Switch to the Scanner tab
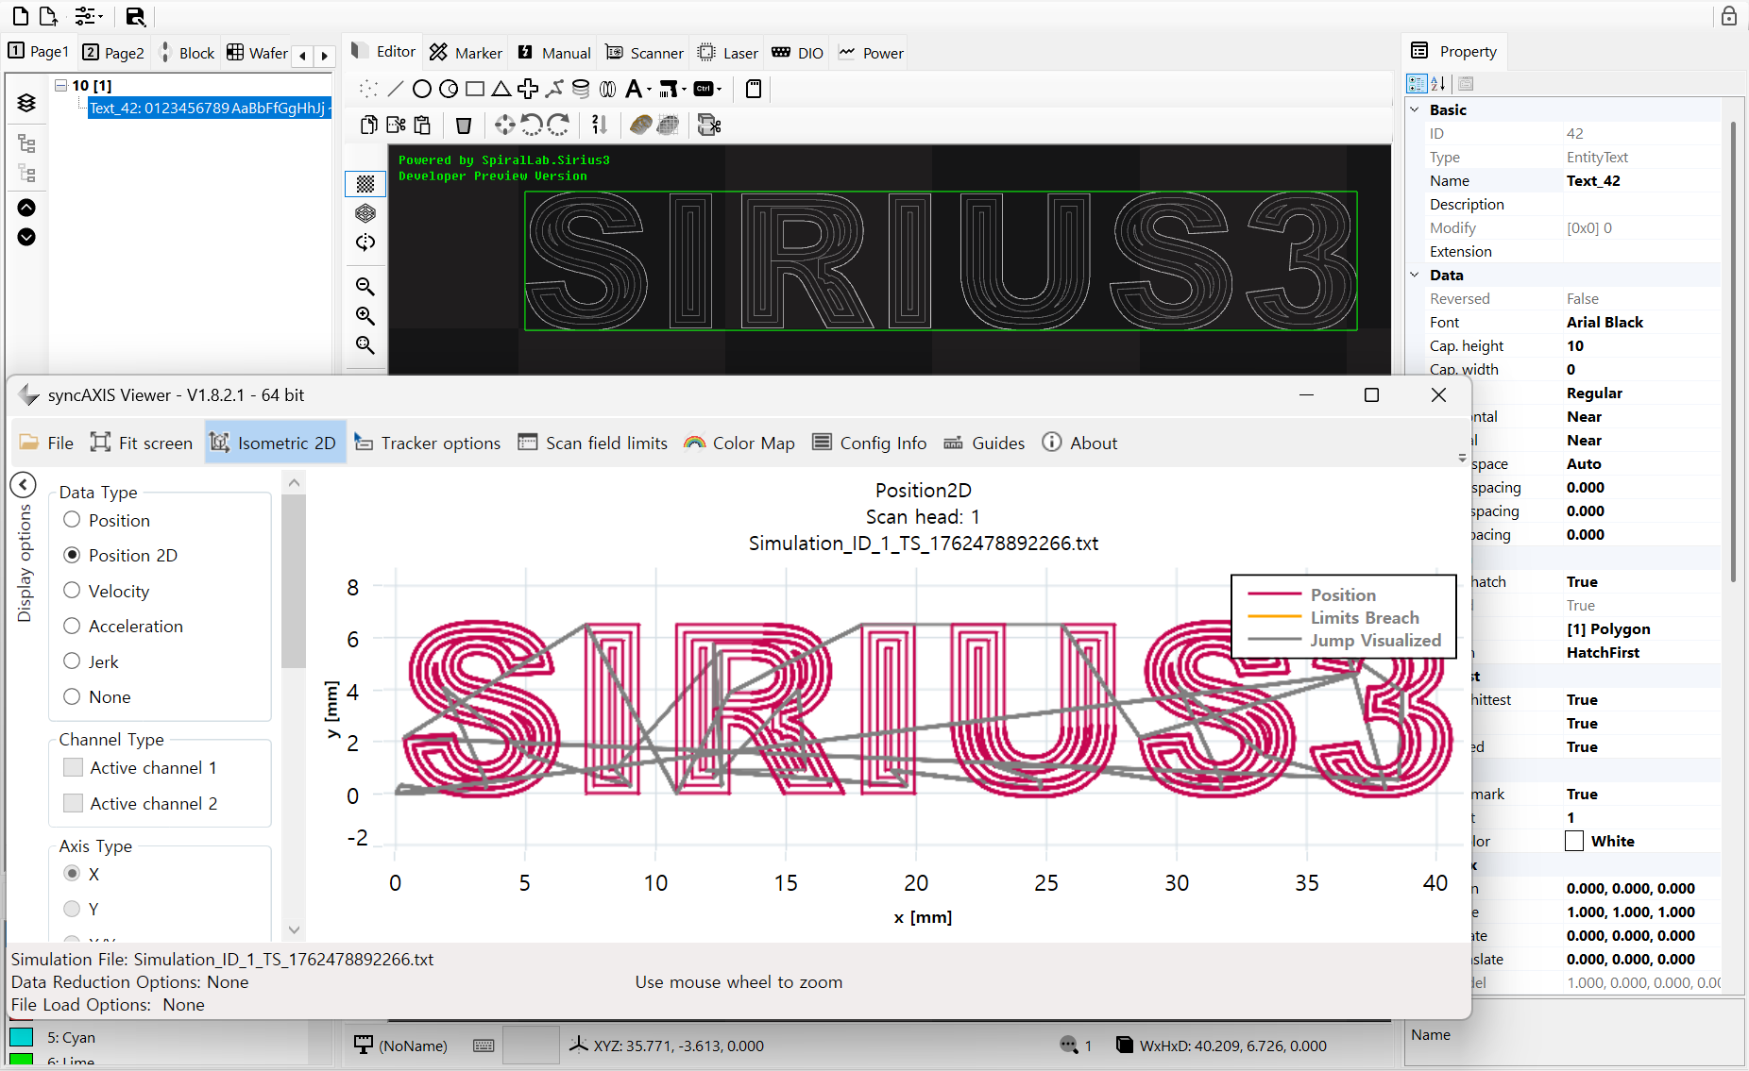The image size is (1749, 1071). (x=645, y=53)
